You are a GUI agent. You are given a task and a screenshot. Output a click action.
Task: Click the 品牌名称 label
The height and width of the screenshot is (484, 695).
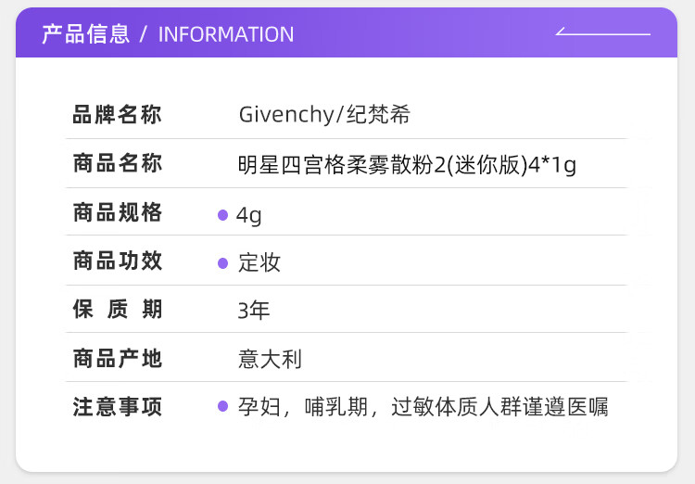click(x=118, y=115)
